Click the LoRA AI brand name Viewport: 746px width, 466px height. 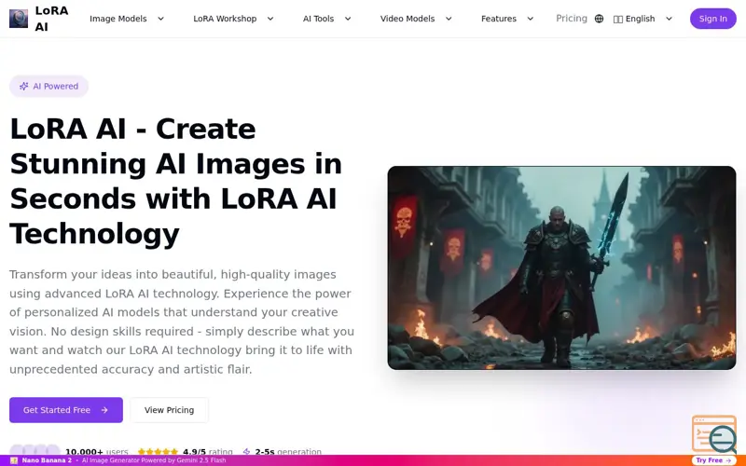(51, 19)
